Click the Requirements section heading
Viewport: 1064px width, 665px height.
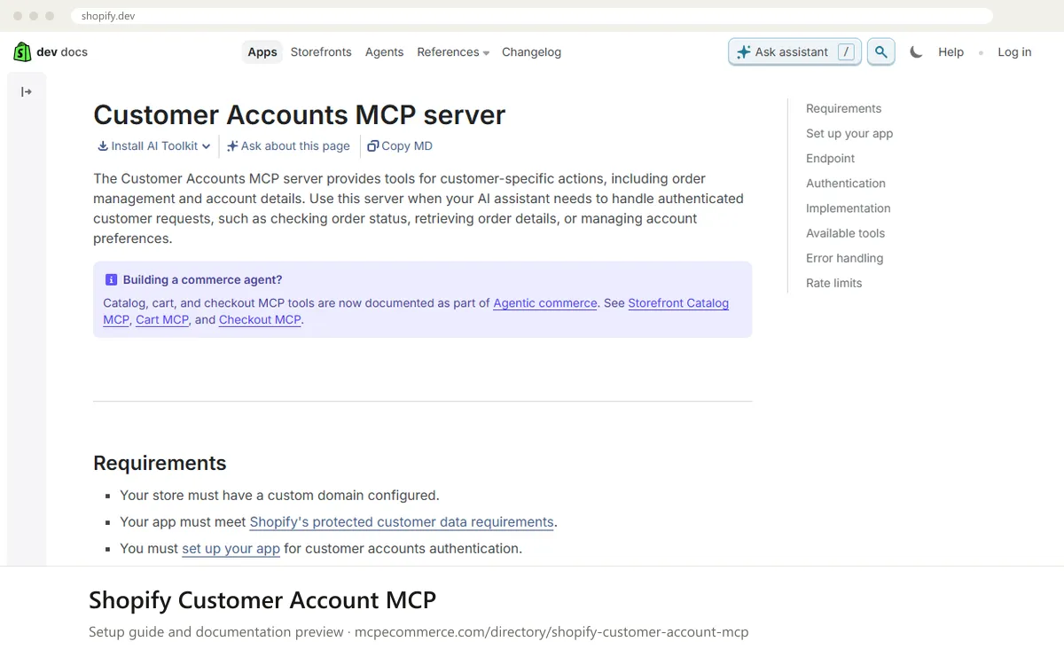point(160,463)
